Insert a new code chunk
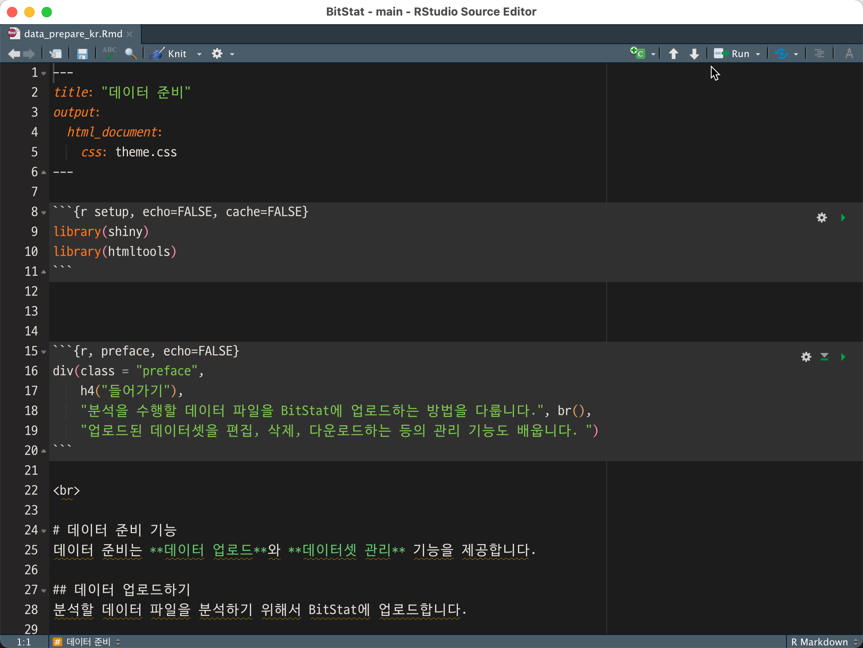The width and height of the screenshot is (863, 648). click(x=637, y=53)
